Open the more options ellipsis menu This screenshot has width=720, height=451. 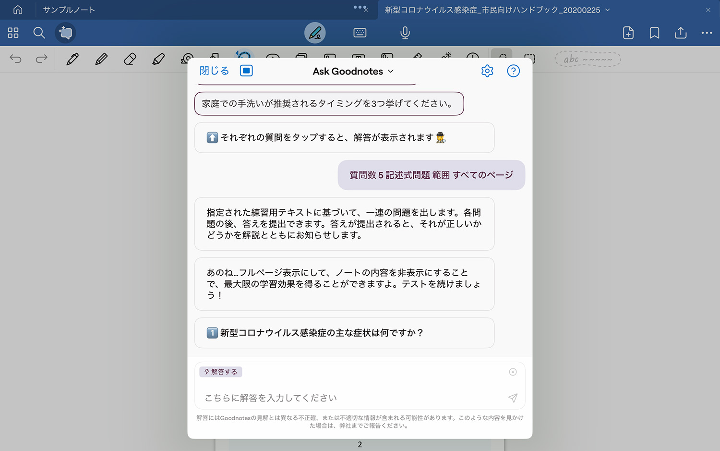click(x=707, y=33)
